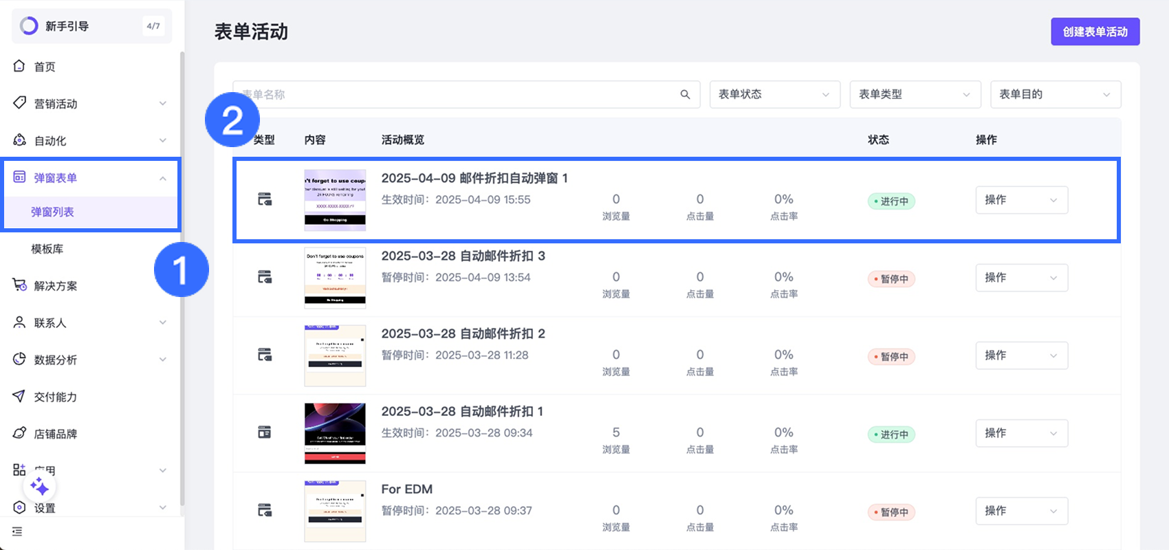The image size is (1169, 550).
Task: Click the 解决方案 shopping cart icon
Action: [19, 285]
